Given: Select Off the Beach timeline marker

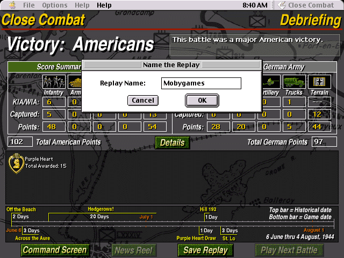Looking at the screenshot, I should click(21, 209).
